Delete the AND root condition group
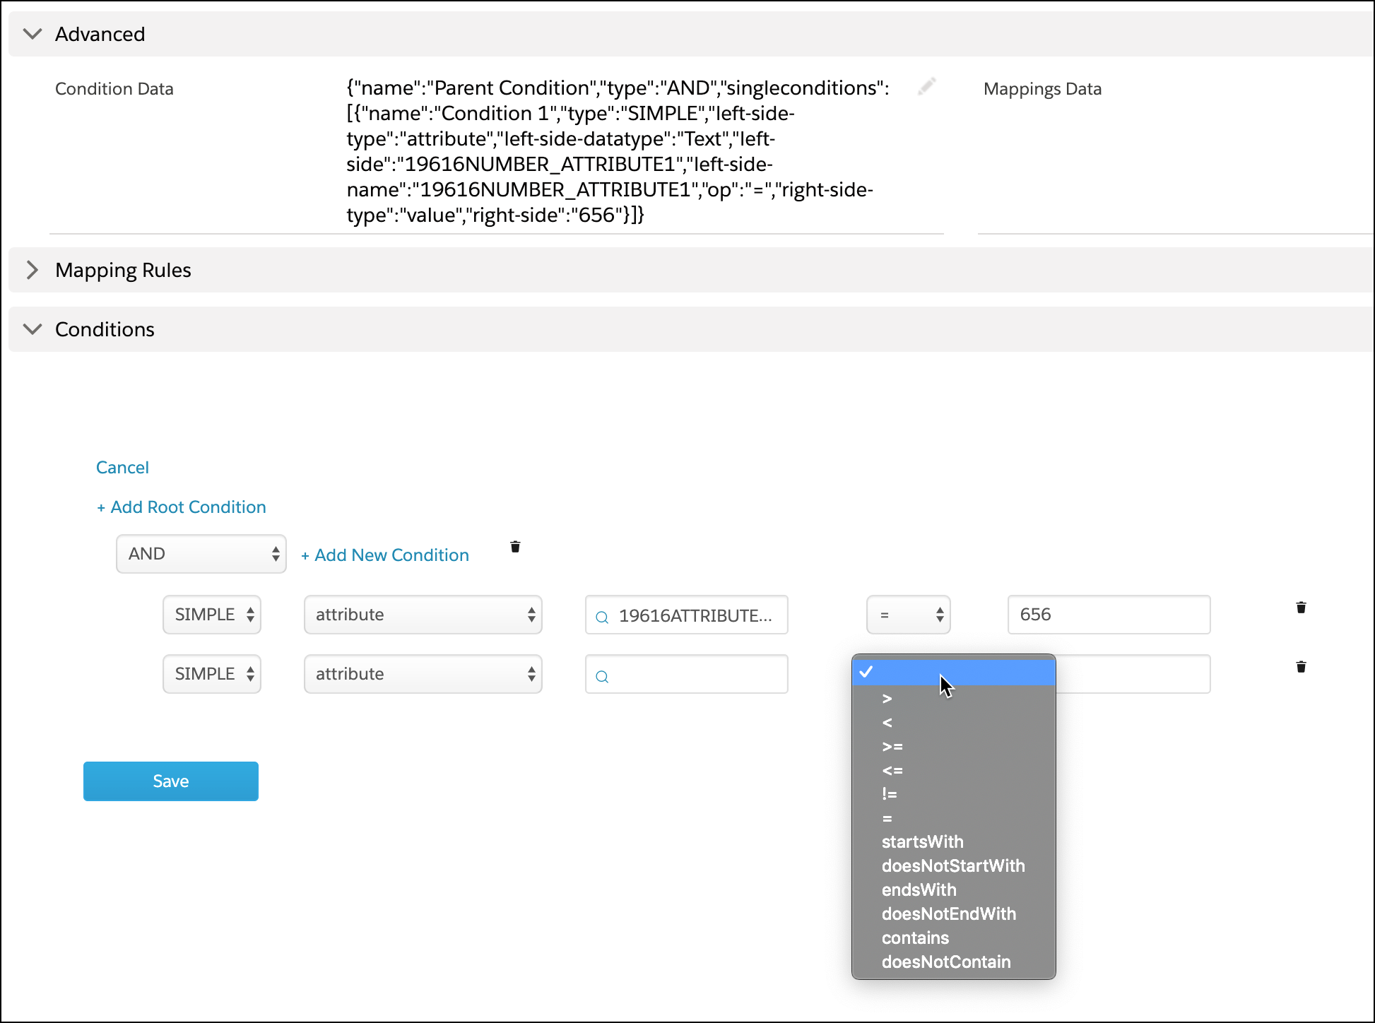The image size is (1375, 1023). tap(515, 547)
